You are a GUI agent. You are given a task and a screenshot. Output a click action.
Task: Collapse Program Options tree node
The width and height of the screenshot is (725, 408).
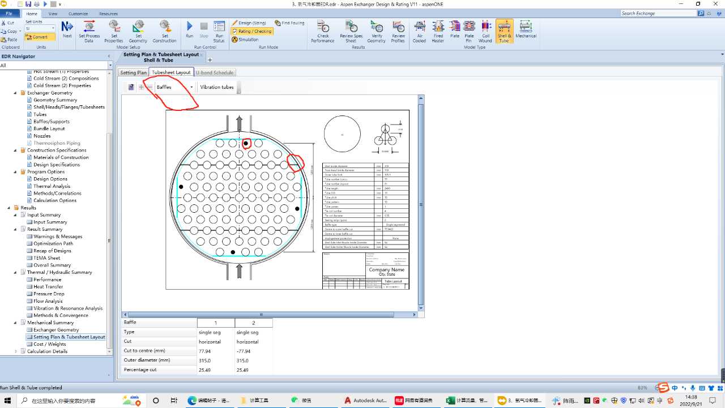pos(15,171)
